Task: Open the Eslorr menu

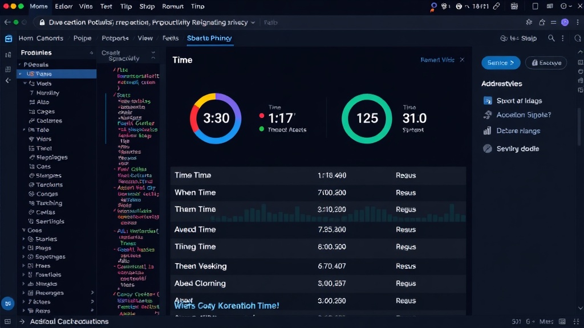Action: pyautogui.click(x=64, y=6)
